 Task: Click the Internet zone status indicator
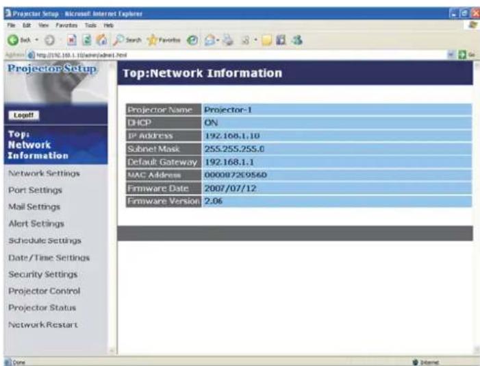tap(426, 363)
